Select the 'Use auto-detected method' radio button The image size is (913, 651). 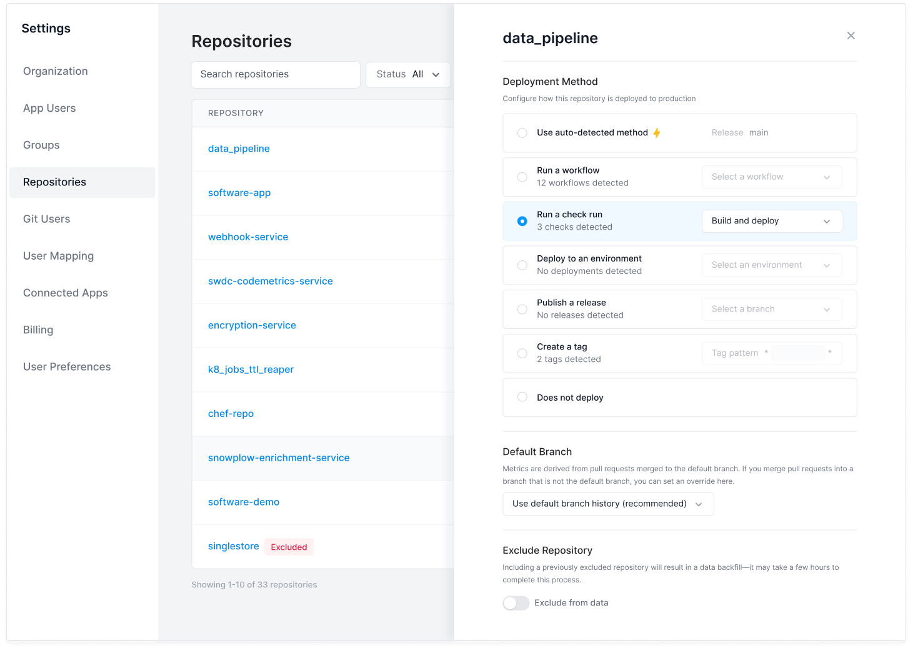(522, 133)
